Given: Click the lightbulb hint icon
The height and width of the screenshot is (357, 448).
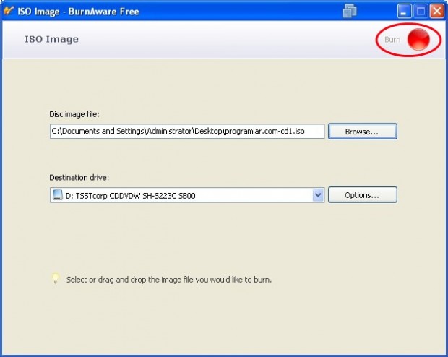Looking at the screenshot, I should click(56, 278).
